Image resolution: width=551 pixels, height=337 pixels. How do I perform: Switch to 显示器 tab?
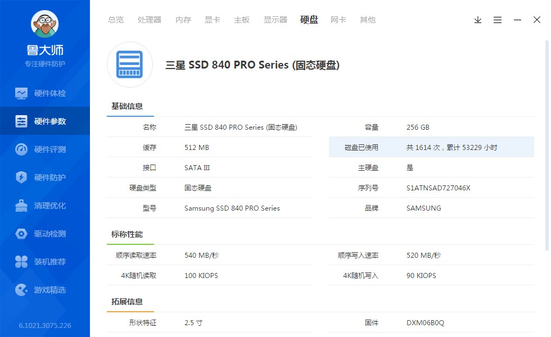tap(275, 20)
